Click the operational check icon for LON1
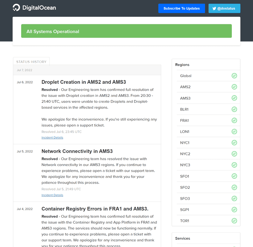Viewport: 253px width, 247px height. [x=234, y=131]
